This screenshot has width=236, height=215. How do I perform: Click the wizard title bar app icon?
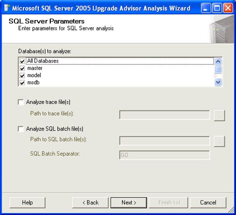point(6,8)
